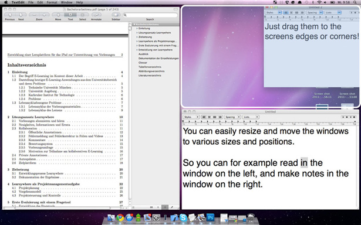Open the Help menu
361x225 pixels.
(79, 2)
